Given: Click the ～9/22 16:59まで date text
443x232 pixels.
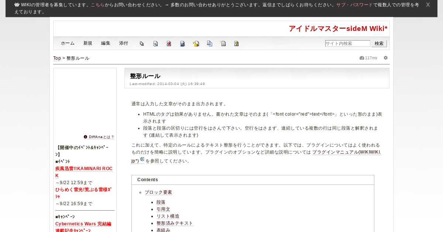Looking at the screenshot, I should pyautogui.click(x=74, y=204).
